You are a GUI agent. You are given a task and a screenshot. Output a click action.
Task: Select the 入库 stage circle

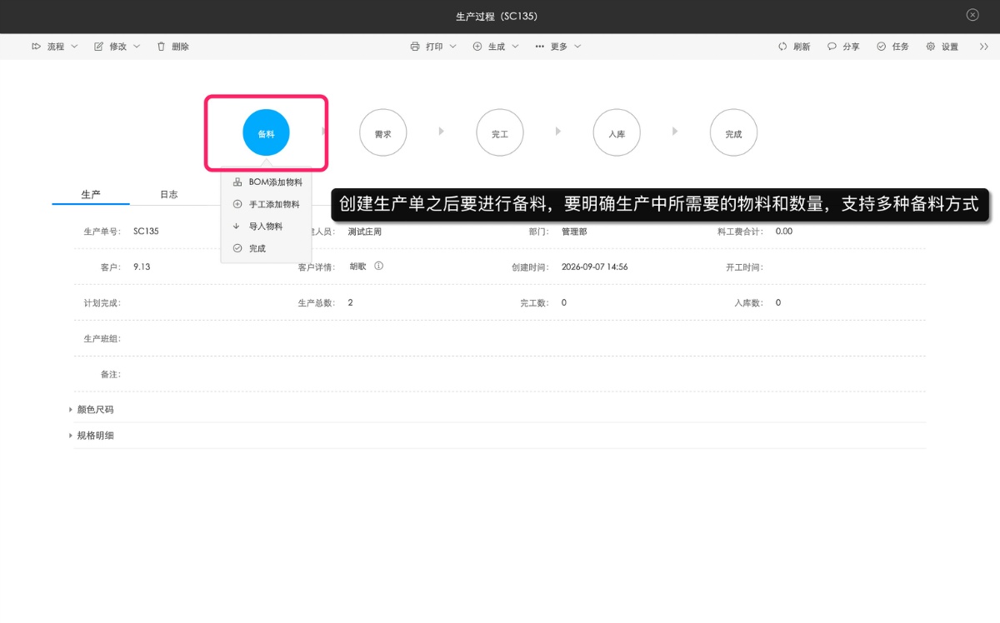pos(617,132)
